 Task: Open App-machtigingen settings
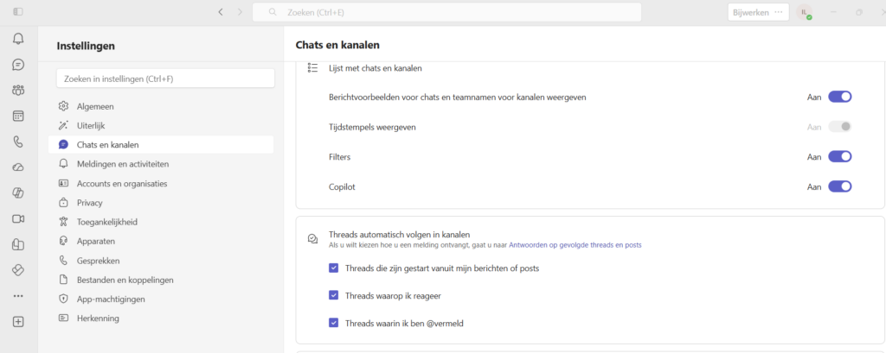[161, 299]
